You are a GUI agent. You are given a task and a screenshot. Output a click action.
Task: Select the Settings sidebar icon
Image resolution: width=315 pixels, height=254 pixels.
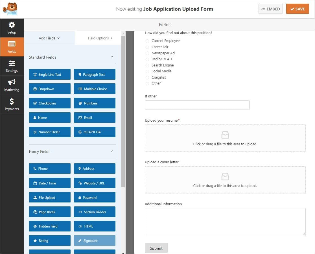(12, 66)
